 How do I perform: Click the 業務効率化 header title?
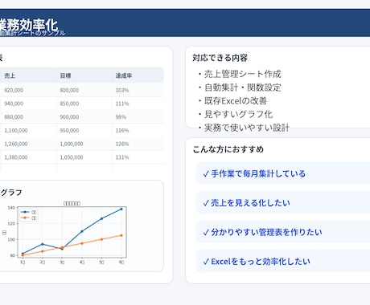coord(29,25)
